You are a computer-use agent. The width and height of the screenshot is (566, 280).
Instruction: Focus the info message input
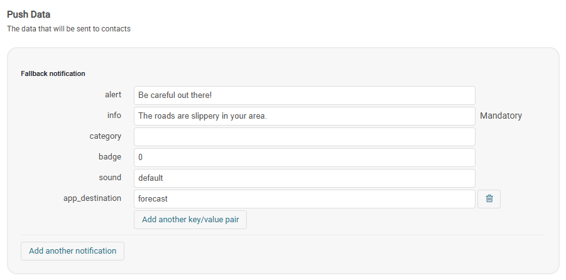(x=304, y=116)
